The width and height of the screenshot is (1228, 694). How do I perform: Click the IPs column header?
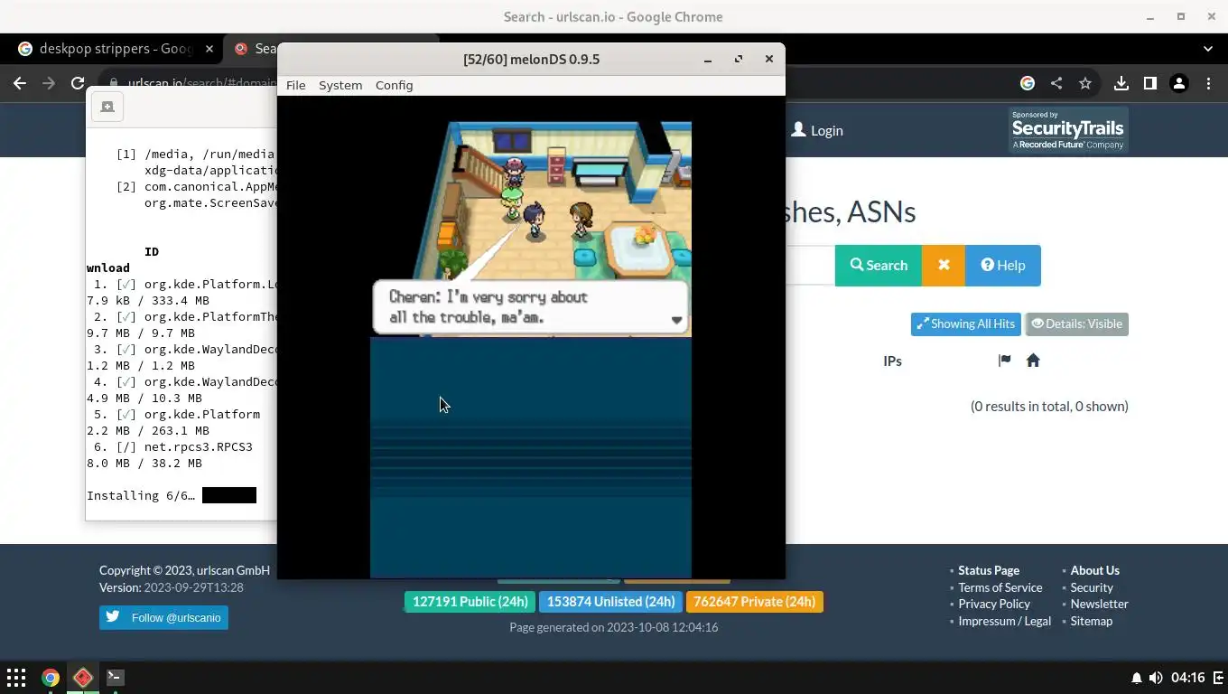coord(892,361)
